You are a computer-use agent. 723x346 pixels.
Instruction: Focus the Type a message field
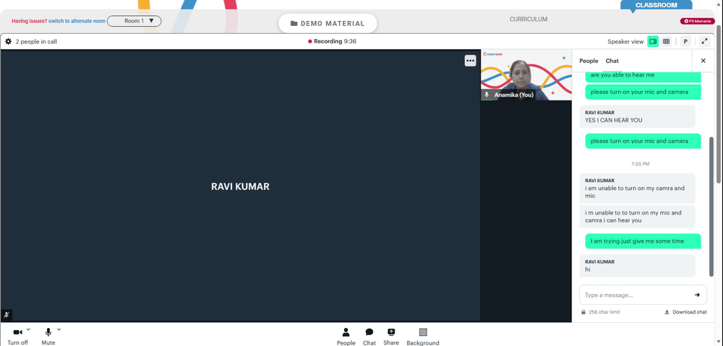[x=636, y=295]
